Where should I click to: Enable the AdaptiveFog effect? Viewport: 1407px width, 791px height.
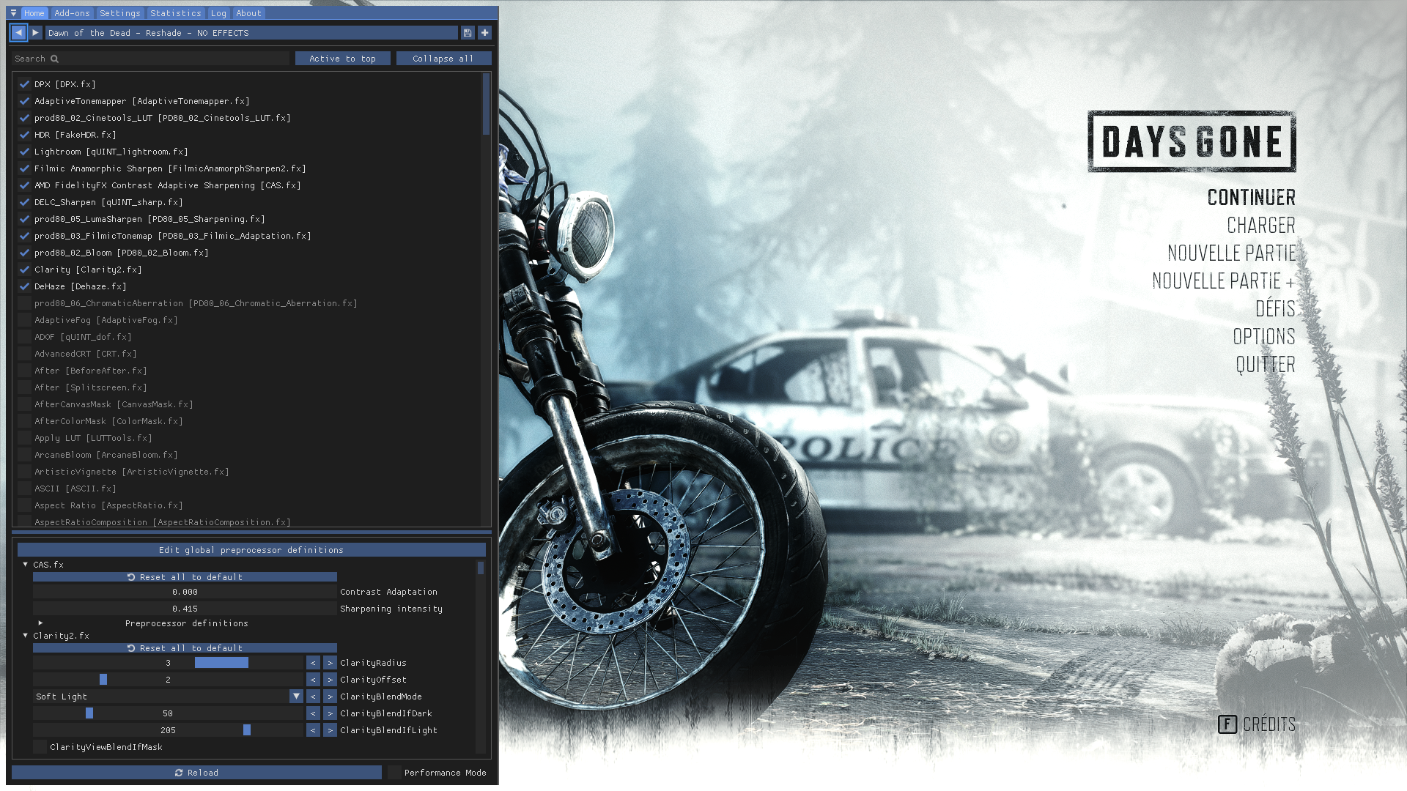coord(24,320)
